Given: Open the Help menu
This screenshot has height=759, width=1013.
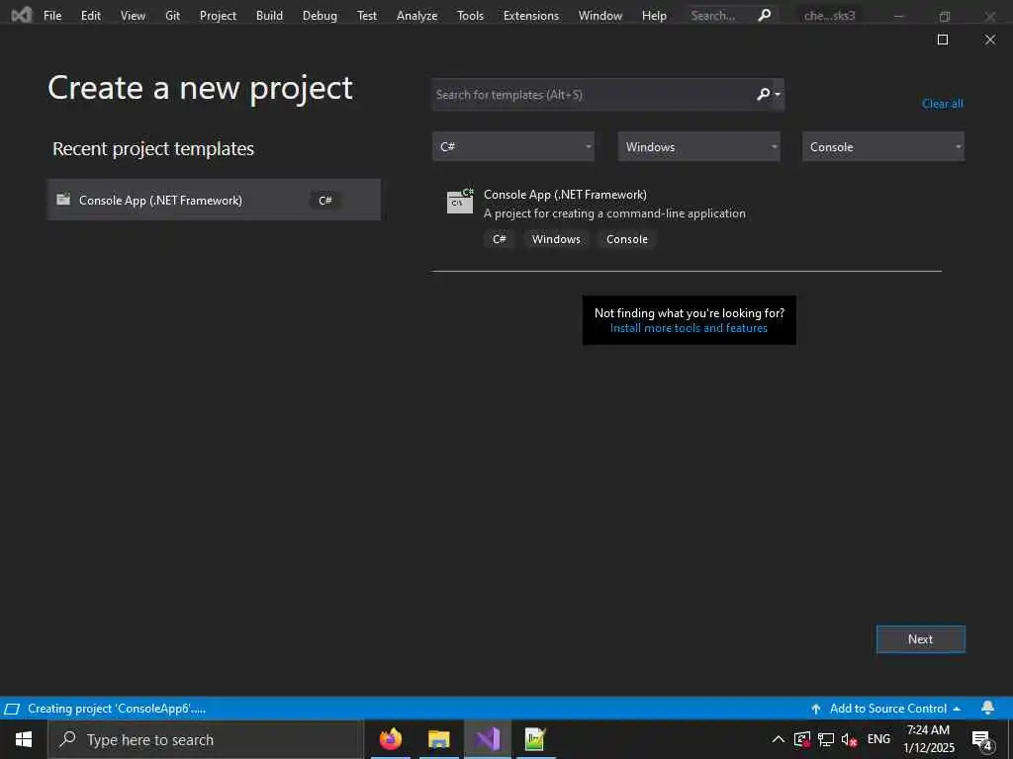Looking at the screenshot, I should (654, 16).
